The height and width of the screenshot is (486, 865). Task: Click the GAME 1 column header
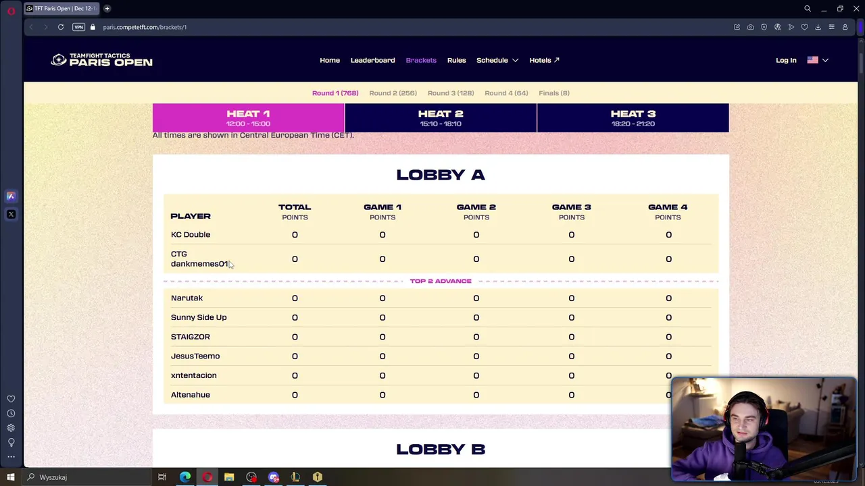click(382, 212)
